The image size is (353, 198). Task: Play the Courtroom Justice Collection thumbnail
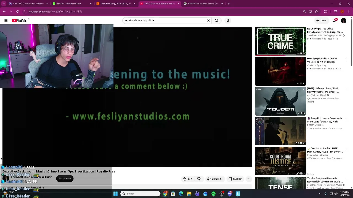[x=280, y=161]
